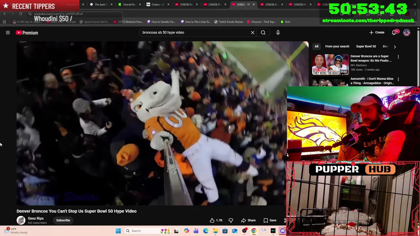420x236 pixels.
Task: Dislike the video with thumbs down
Action: [231, 220]
